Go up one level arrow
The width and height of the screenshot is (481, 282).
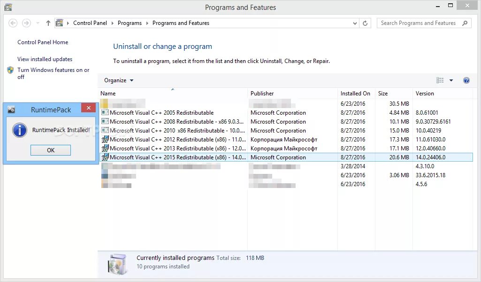(48, 23)
